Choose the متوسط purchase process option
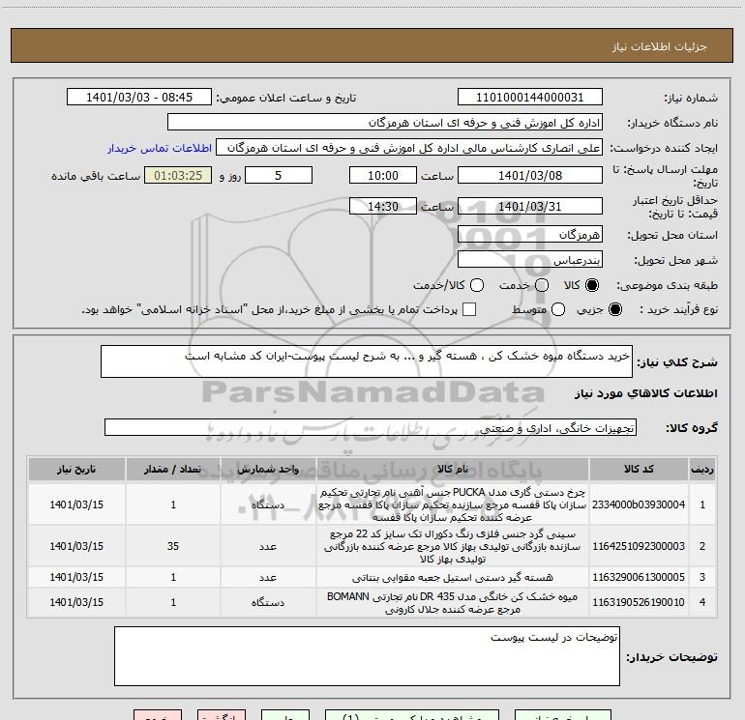Viewport: 745px width, 720px height. coord(558,309)
